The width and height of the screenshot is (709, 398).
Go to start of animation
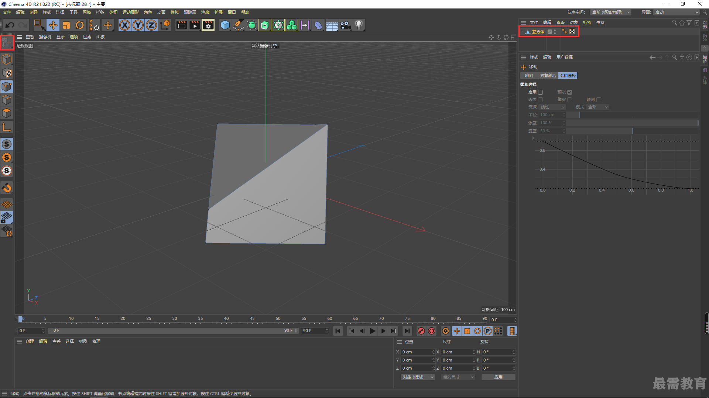click(338, 331)
